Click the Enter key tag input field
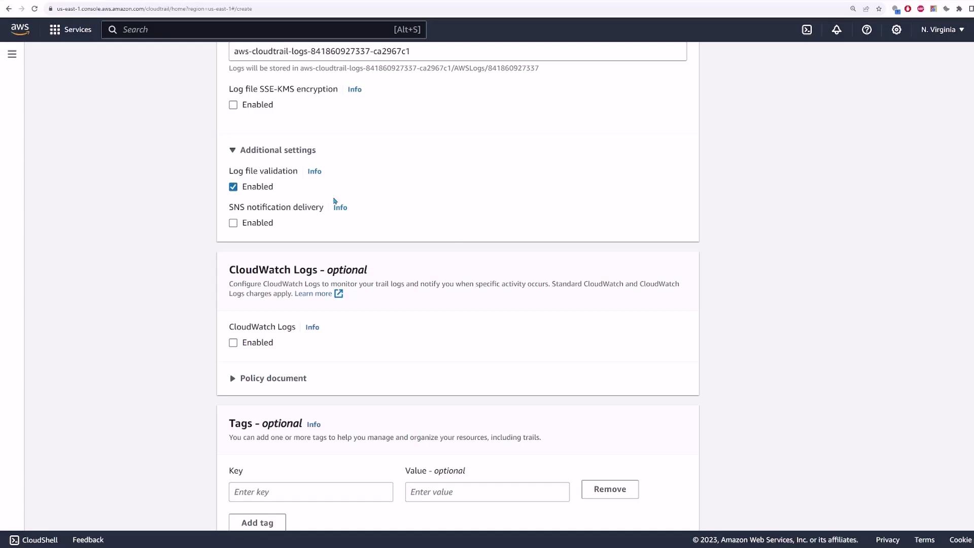 [x=310, y=492]
